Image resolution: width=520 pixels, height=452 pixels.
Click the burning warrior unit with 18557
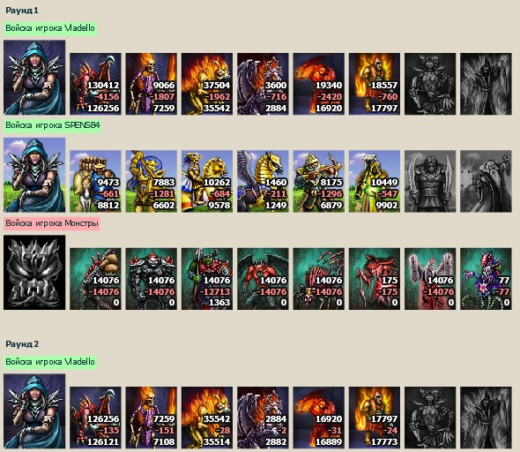point(375,84)
